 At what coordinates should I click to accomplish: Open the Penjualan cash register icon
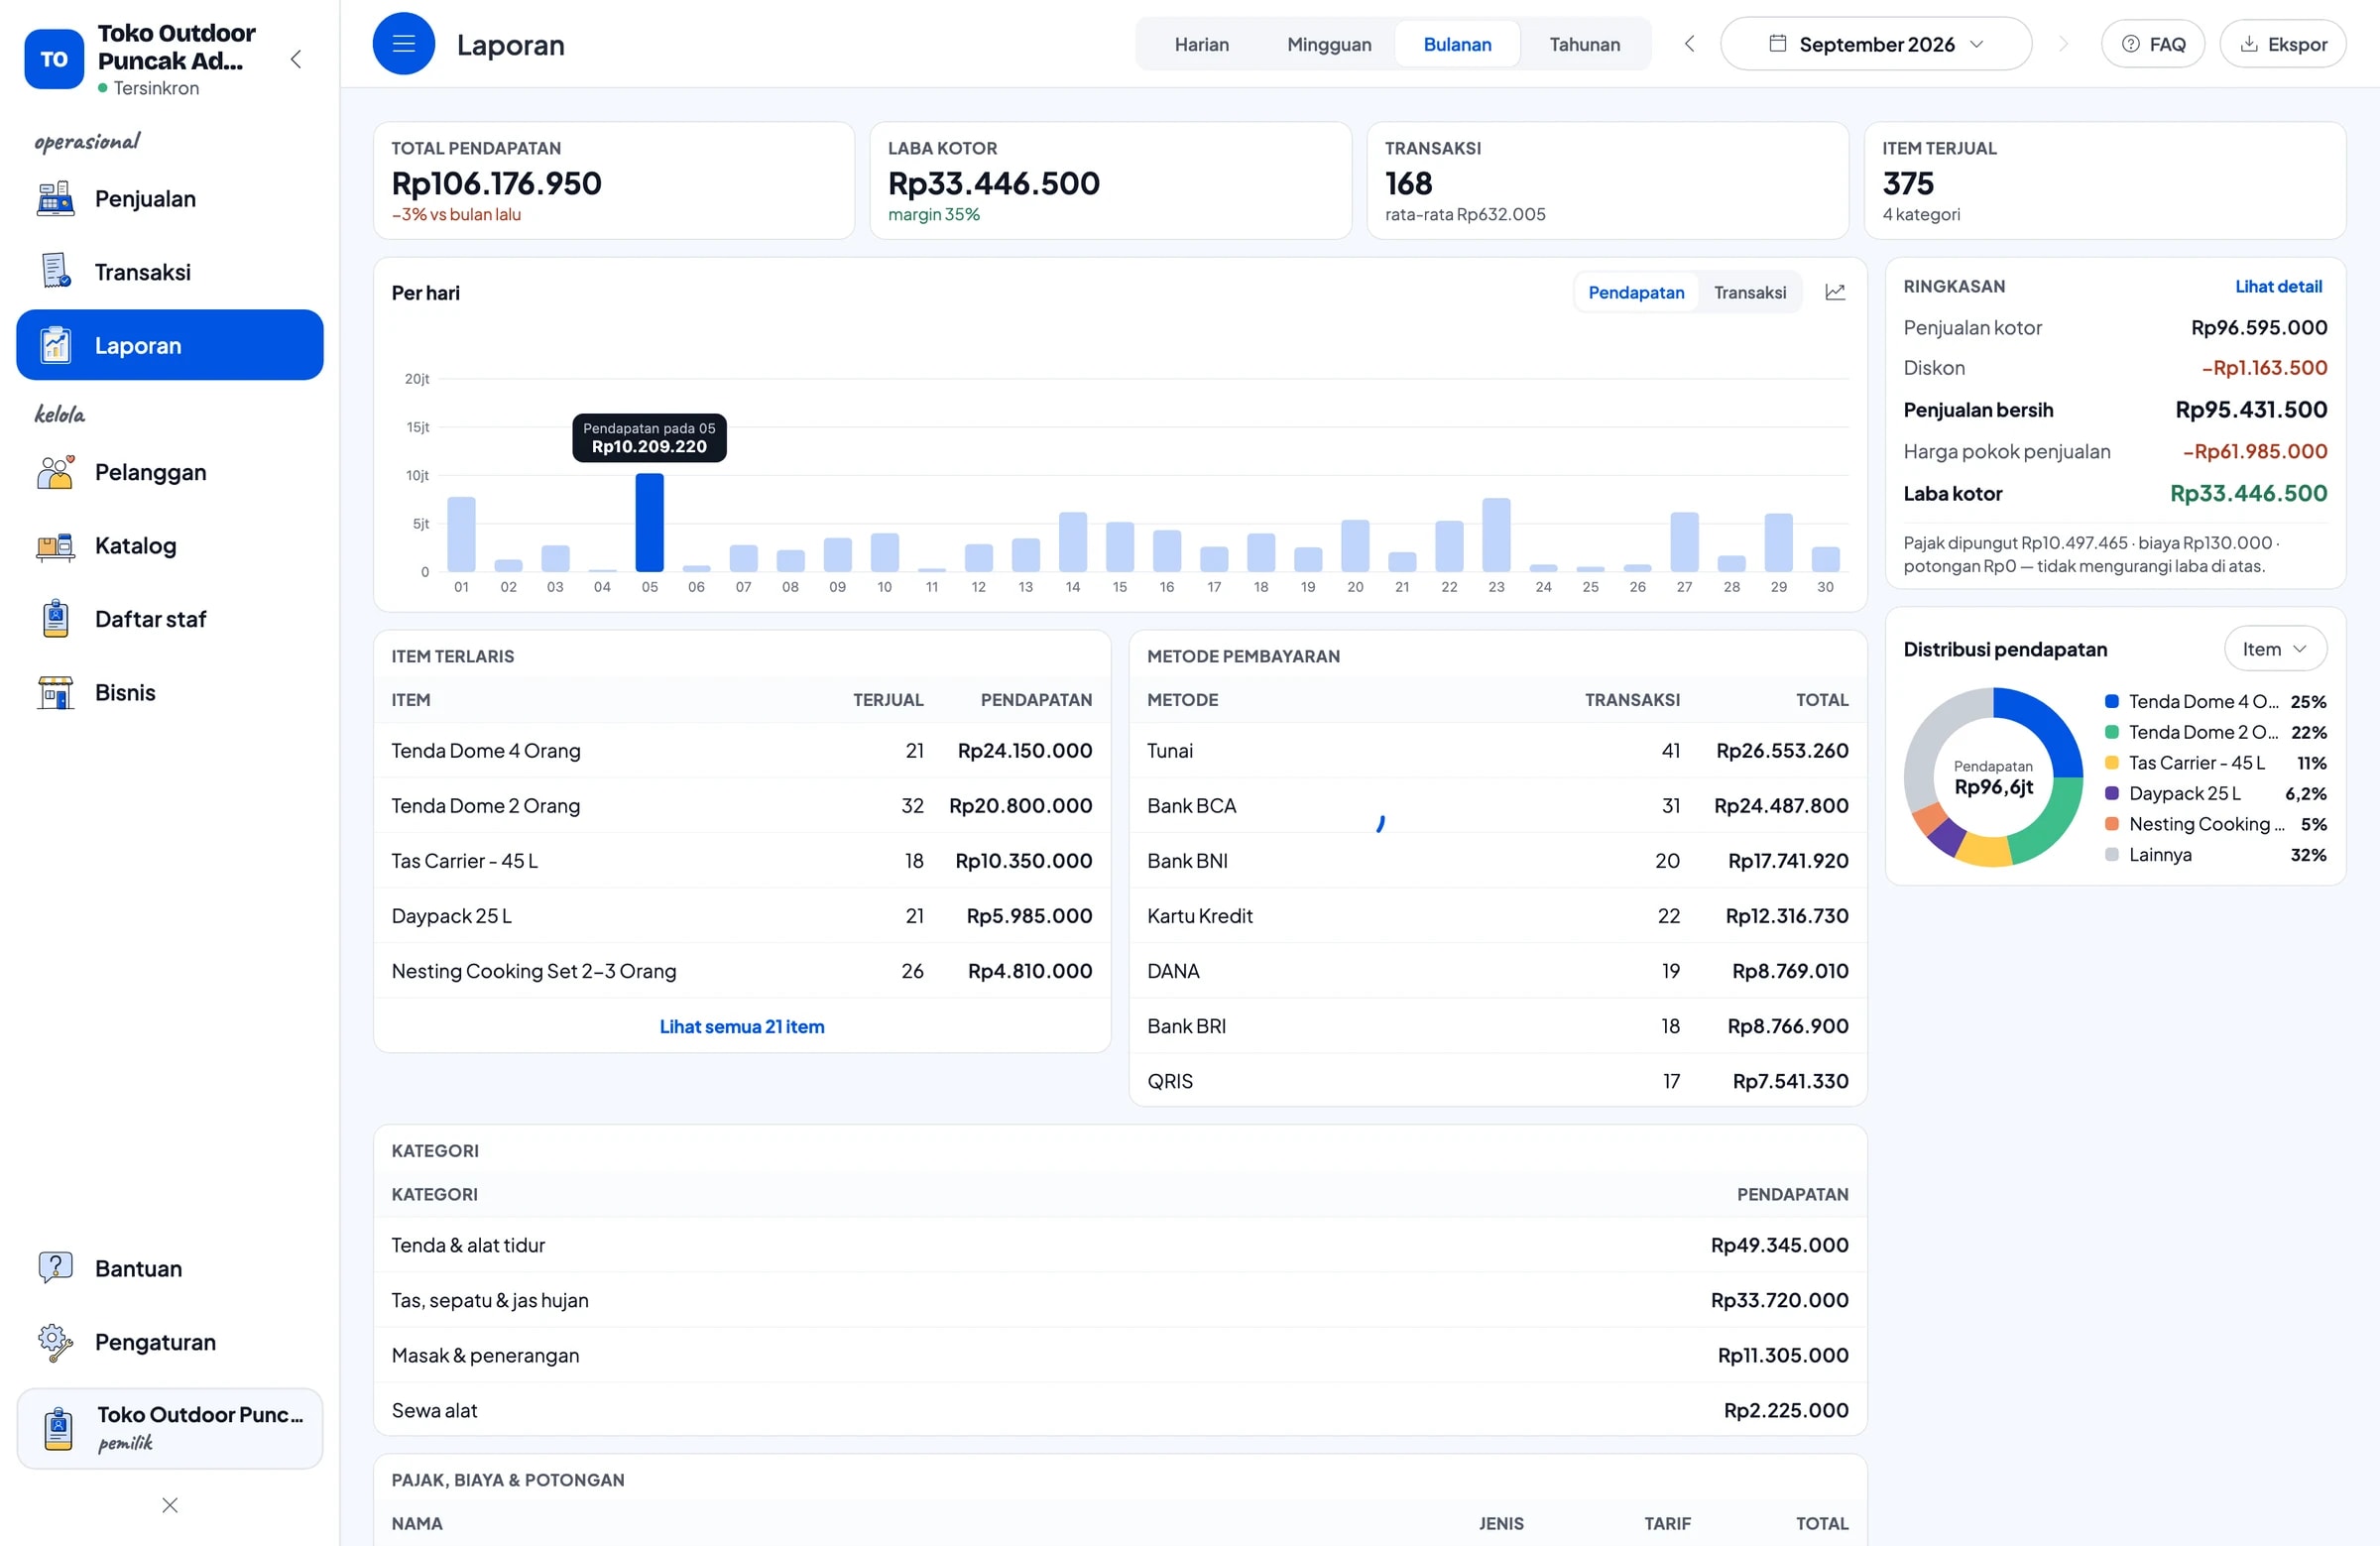[x=55, y=199]
